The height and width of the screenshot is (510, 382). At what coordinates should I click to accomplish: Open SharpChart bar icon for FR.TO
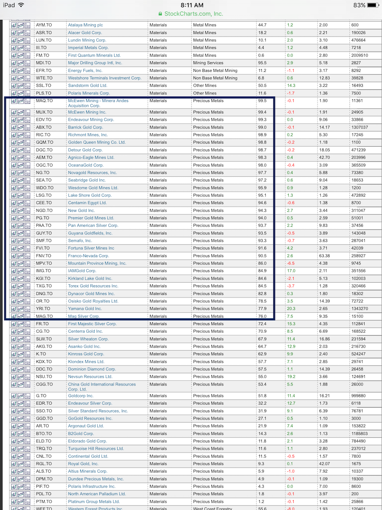[14, 324]
